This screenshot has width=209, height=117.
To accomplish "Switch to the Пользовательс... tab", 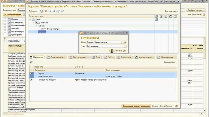I will point(56,57).
